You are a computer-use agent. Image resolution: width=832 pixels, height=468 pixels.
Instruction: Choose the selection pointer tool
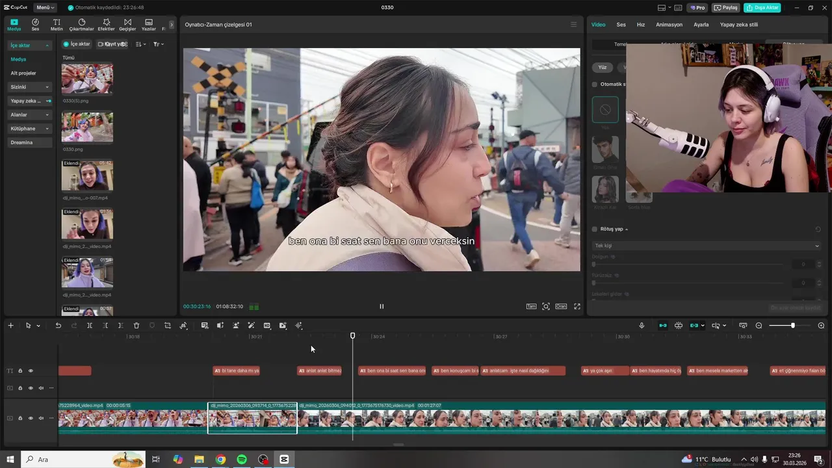coord(28,326)
